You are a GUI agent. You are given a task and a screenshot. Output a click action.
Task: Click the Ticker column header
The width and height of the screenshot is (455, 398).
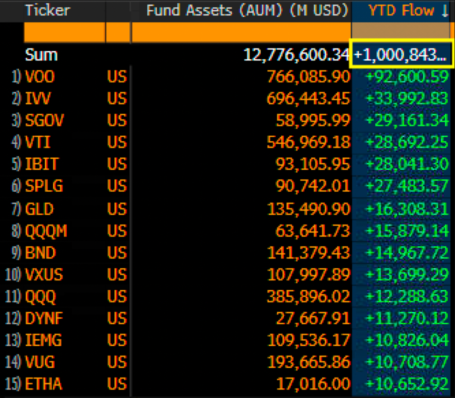click(47, 10)
